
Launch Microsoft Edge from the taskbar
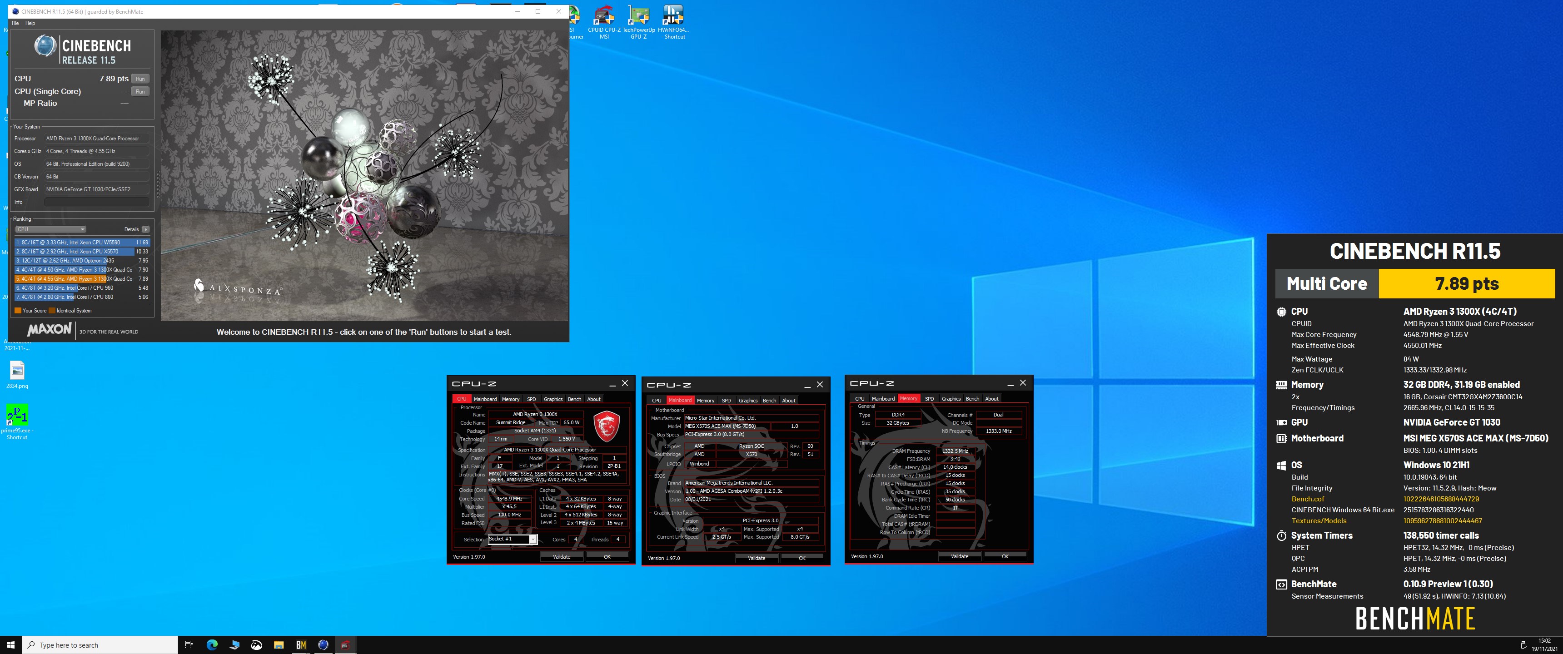[212, 645]
